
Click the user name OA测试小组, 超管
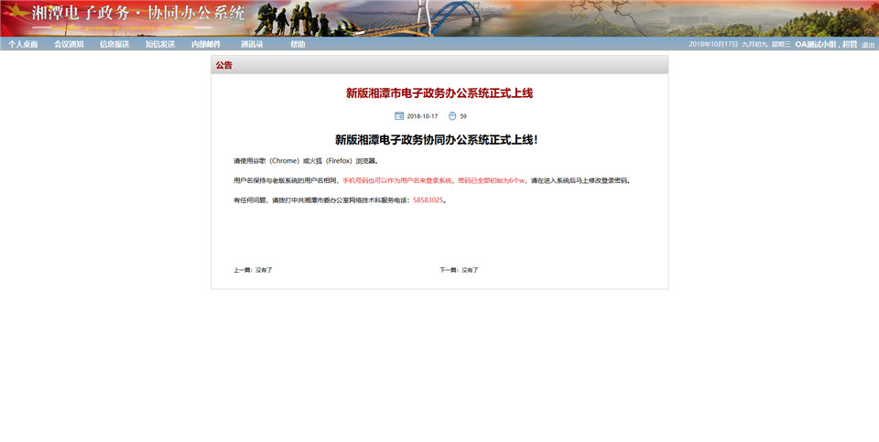pyautogui.click(x=825, y=44)
